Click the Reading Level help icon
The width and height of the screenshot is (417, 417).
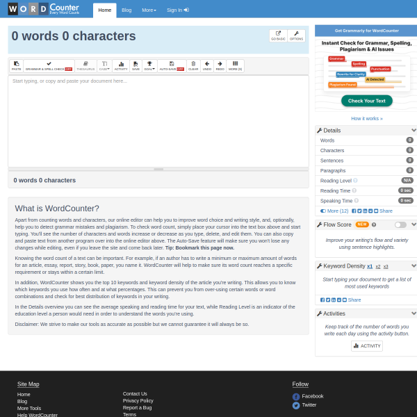[355, 181]
